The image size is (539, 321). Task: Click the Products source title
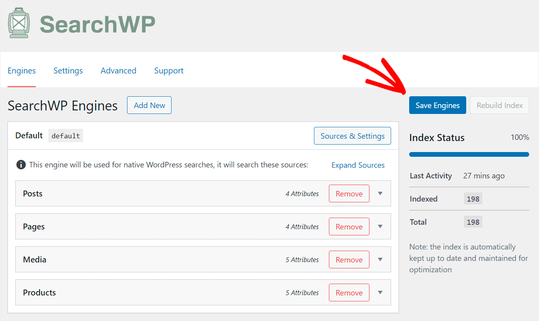pos(39,293)
